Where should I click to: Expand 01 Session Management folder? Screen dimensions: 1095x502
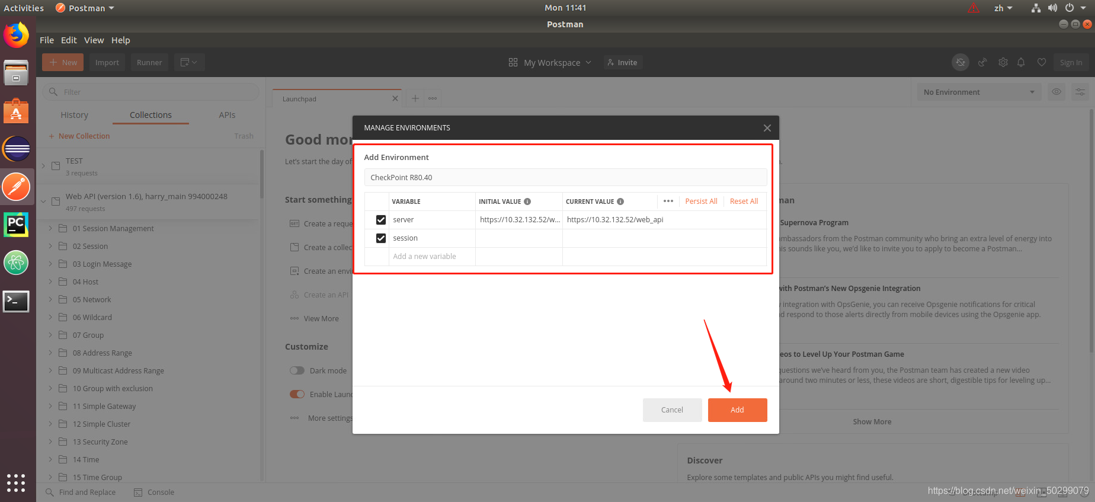tap(50, 228)
